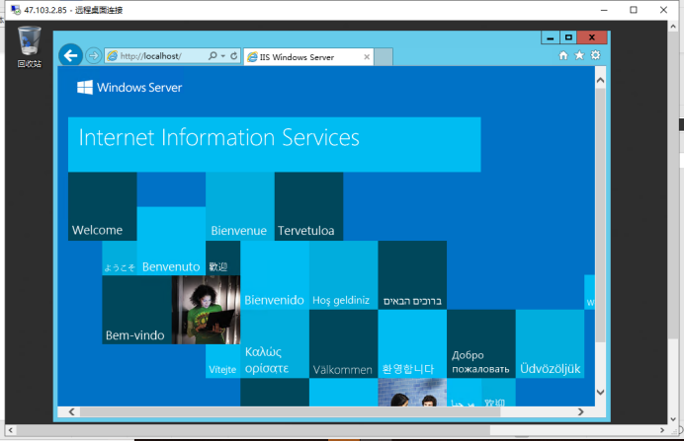Click the search magnifier icon in address bar
The image size is (684, 441).
point(213,55)
